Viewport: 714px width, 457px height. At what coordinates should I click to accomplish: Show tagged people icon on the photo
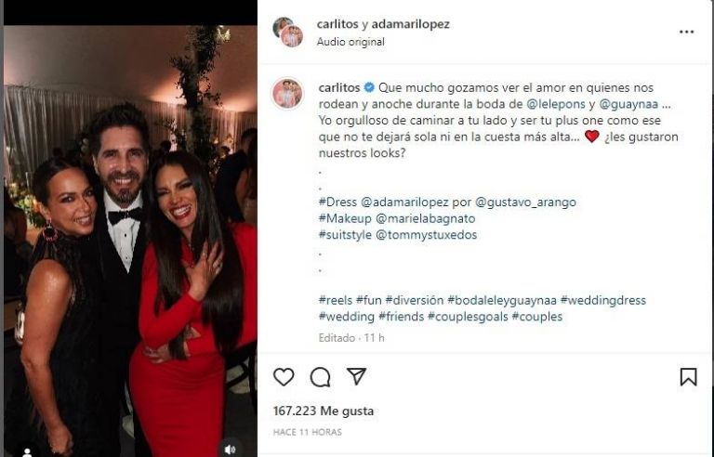click(x=27, y=451)
